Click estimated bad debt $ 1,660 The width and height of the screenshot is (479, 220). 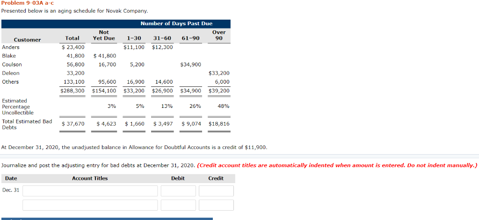coord(135,124)
